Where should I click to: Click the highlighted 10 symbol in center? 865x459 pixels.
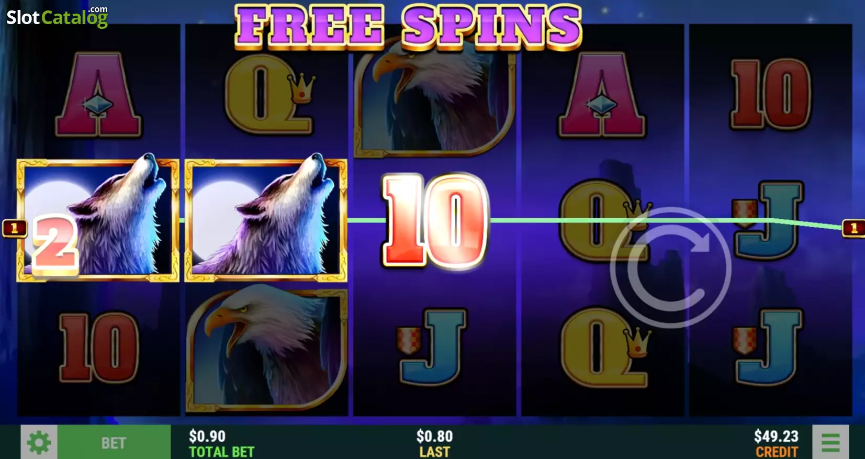tap(435, 221)
